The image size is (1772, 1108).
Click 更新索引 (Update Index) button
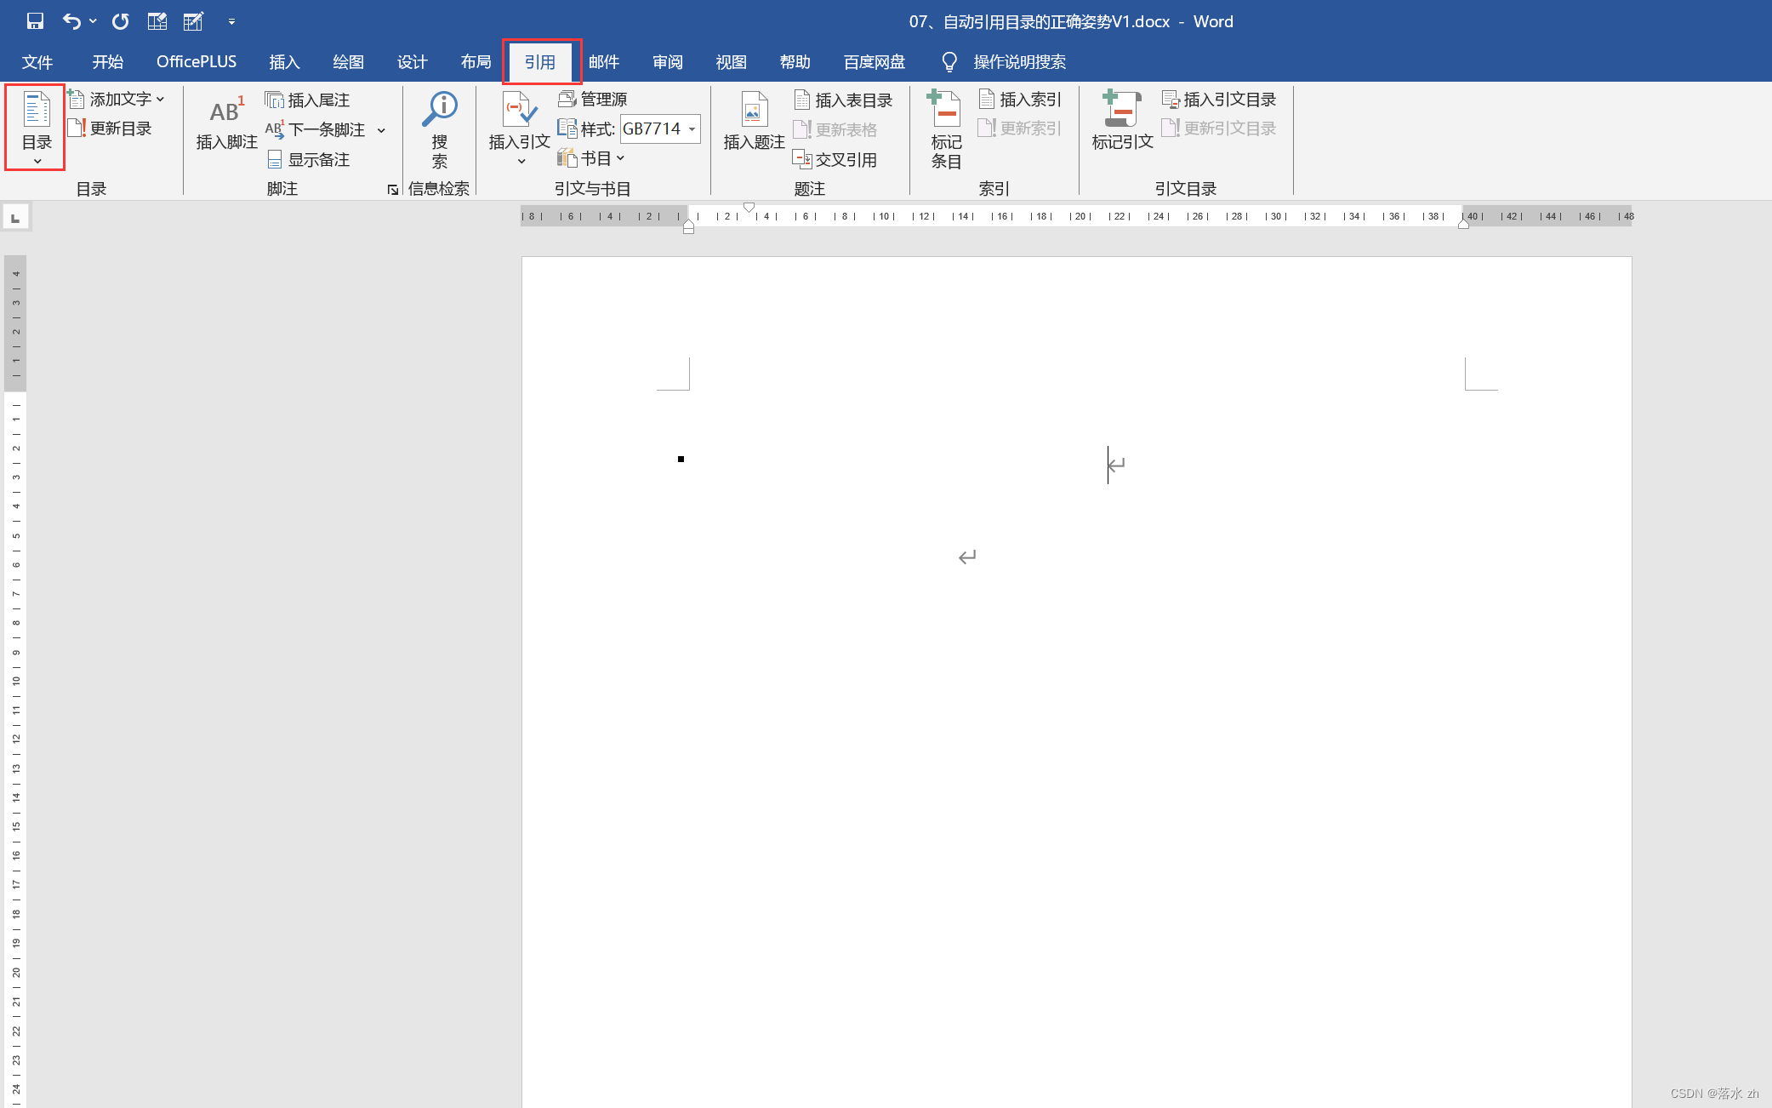coord(1020,129)
